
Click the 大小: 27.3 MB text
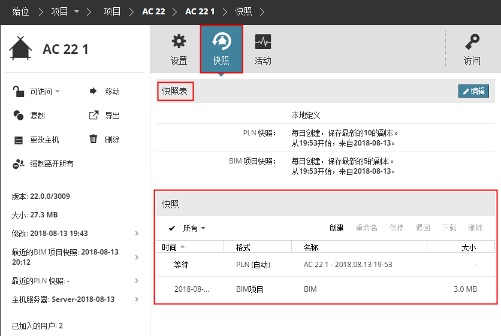[x=35, y=215]
